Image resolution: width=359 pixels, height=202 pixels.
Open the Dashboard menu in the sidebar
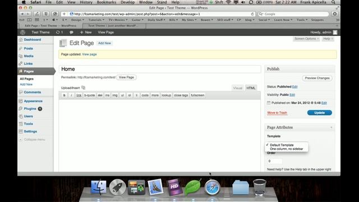(33, 40)
